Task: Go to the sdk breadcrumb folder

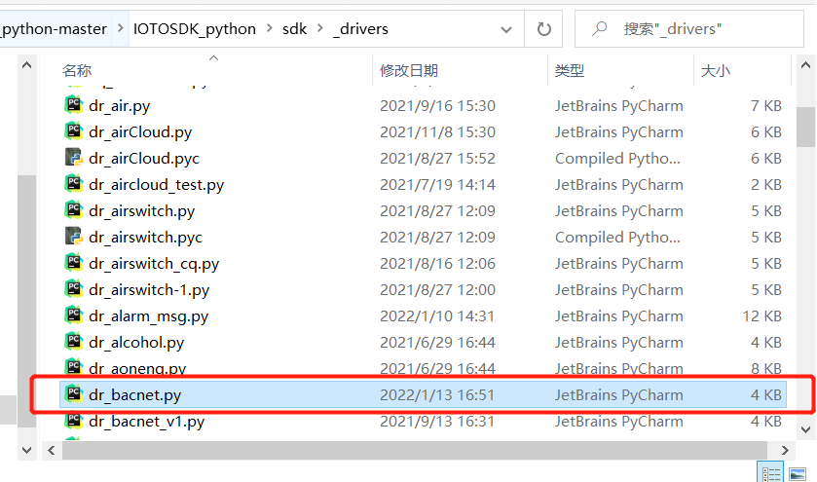Action: (x=294, y=29)
